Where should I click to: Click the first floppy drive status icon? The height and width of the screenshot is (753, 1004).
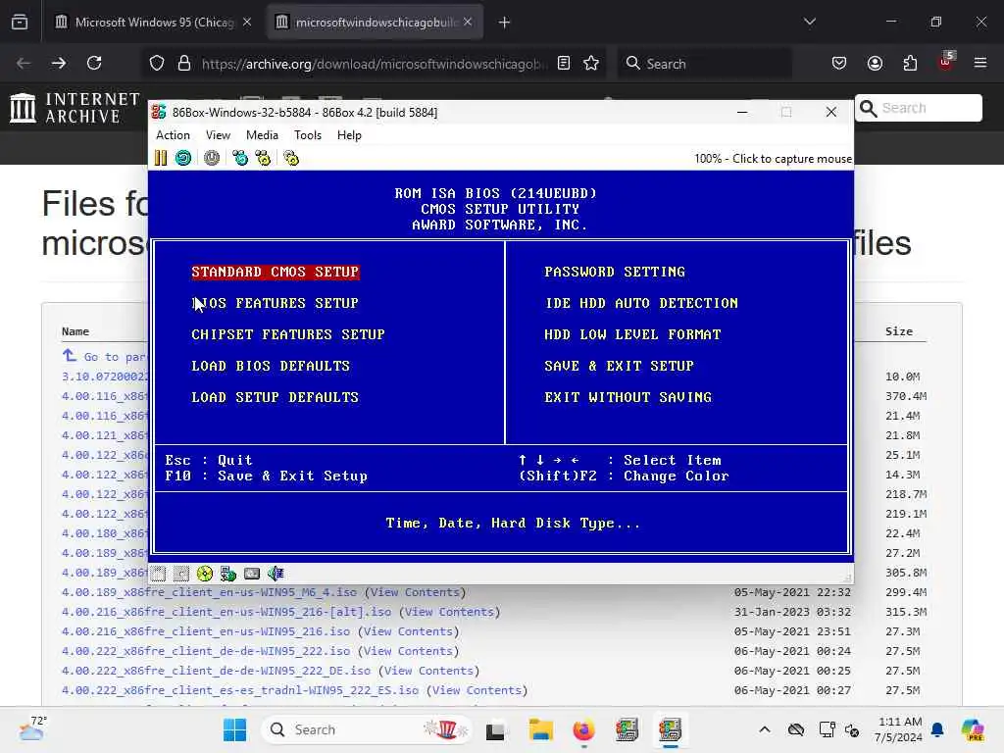[x=158, y=574]
